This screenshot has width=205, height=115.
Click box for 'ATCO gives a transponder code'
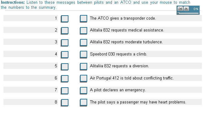point(83,19)
